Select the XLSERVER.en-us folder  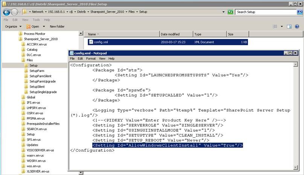tap(38, 171)
